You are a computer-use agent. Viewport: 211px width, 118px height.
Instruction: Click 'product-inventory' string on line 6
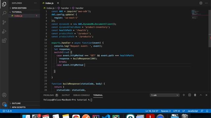pos(97,27)
